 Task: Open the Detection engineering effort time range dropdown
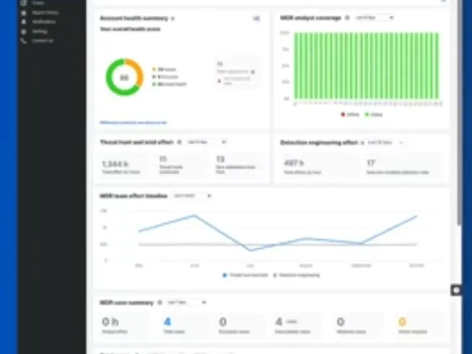(x=385, y=143)
